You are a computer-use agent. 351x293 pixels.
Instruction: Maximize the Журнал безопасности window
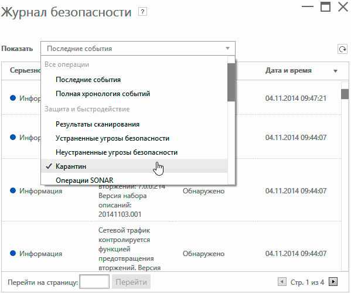[x=325, y=6]
